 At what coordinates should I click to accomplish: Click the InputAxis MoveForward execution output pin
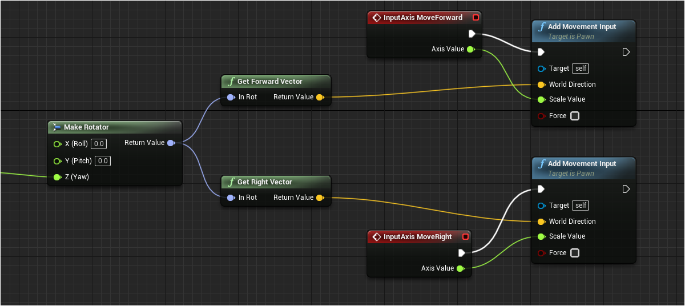click(472, 34)
